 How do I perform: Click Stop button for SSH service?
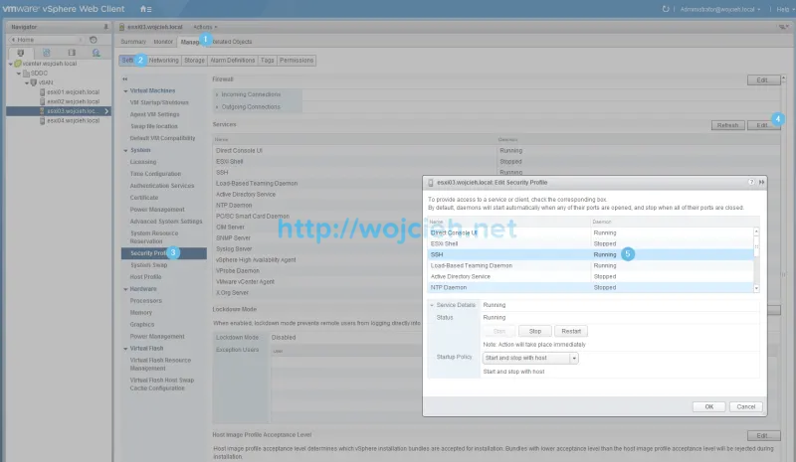point(535,331)
